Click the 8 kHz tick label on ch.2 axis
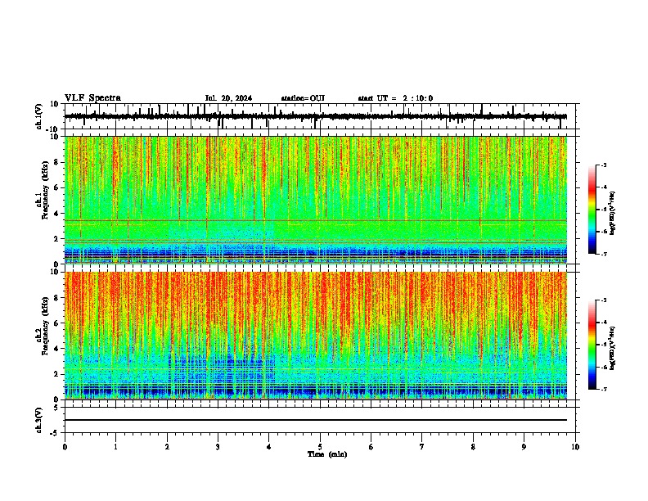The width and height of the screenshot is (648, 501). point(56,298)
